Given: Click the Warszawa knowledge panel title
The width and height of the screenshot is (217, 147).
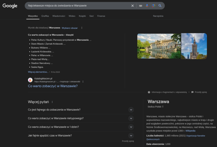Looking at the screenshot, I should 158,101.
